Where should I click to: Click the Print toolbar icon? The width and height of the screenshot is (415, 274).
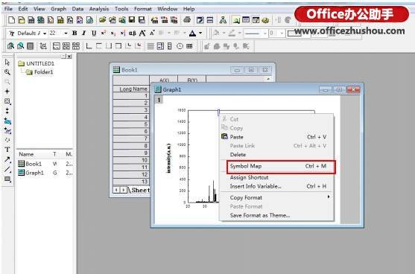pos(187,20)
